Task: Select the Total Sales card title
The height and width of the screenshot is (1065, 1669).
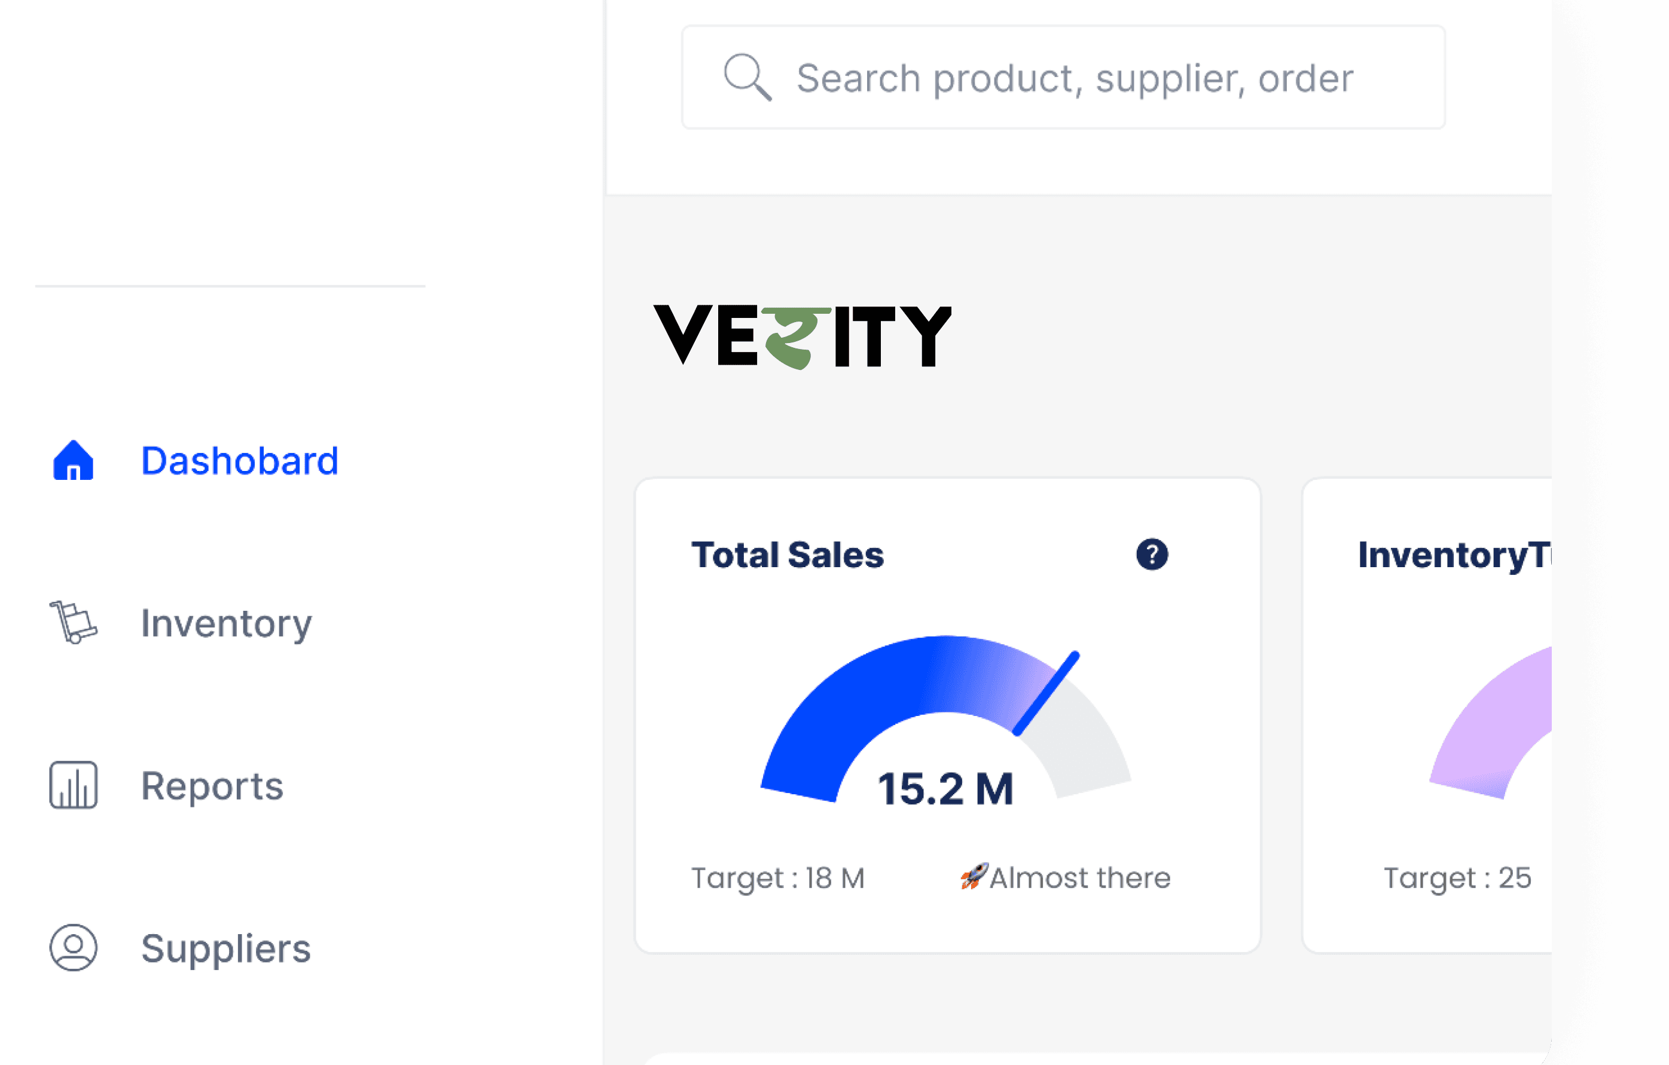Action: (x=788, y=555)
